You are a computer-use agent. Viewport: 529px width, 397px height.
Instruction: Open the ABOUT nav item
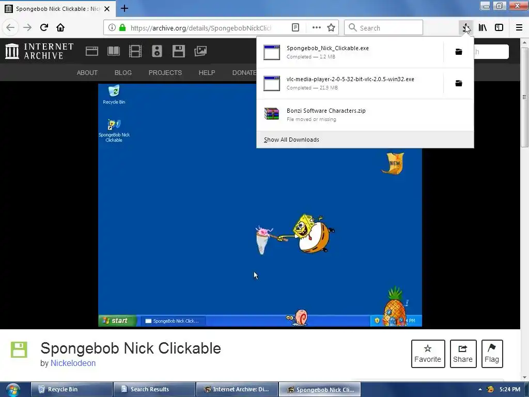87,72
